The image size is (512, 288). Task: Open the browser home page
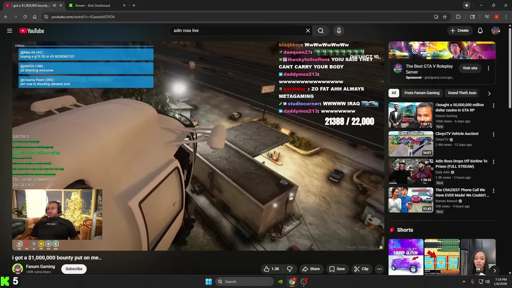coord(35,17)
